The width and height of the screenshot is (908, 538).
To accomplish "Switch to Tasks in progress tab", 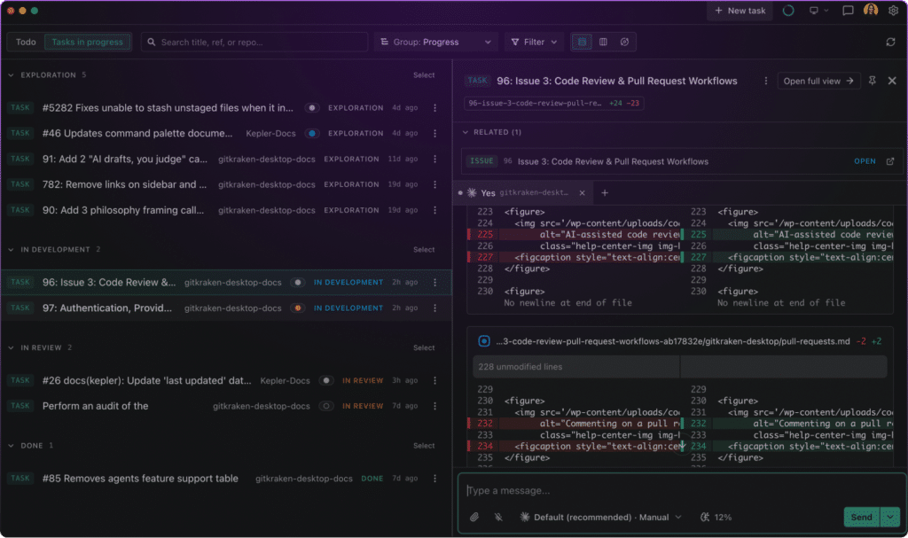I will (x=88, y=42).
